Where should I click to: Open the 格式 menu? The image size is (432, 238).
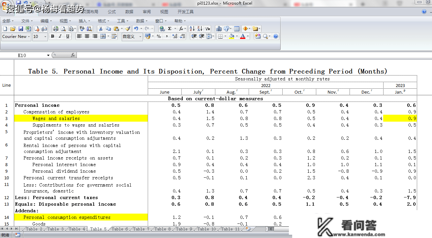[103, 21]
